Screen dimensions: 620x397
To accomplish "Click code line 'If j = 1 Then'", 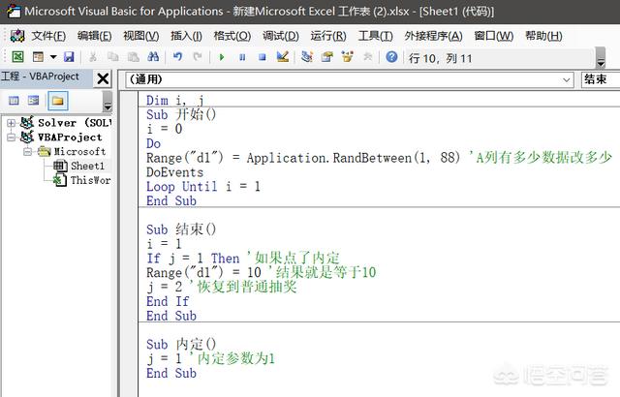I will point(193,259).
